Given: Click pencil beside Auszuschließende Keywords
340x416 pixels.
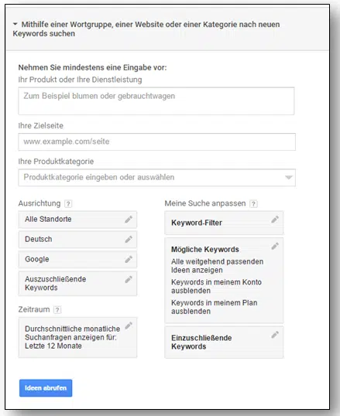Looking at the screenshot, I should pos(129,279).
